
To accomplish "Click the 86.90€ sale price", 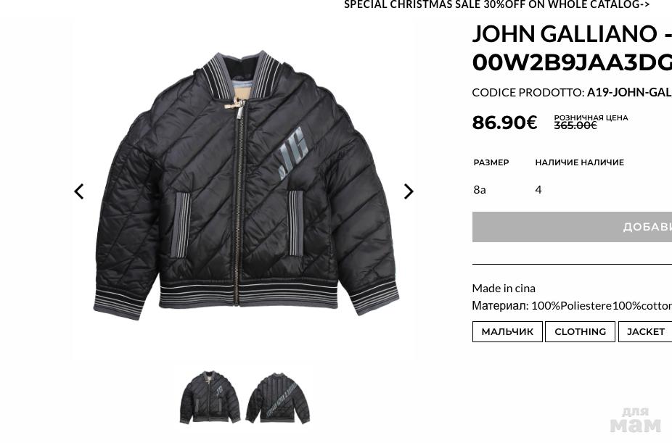I will pyautogui.click(x=504, y=123).
